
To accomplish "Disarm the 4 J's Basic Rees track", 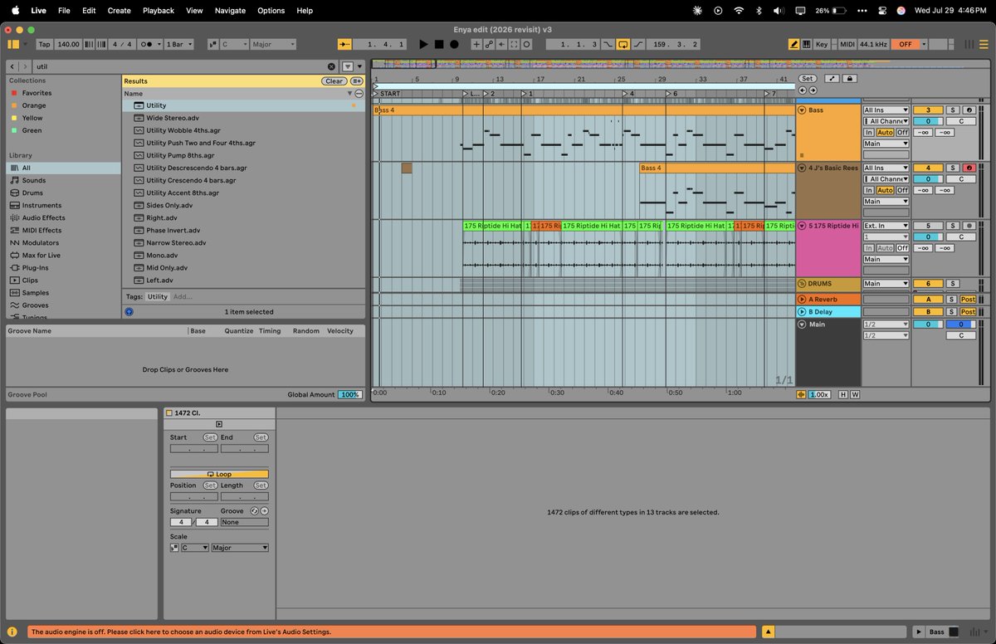I will tap(969, 168).
